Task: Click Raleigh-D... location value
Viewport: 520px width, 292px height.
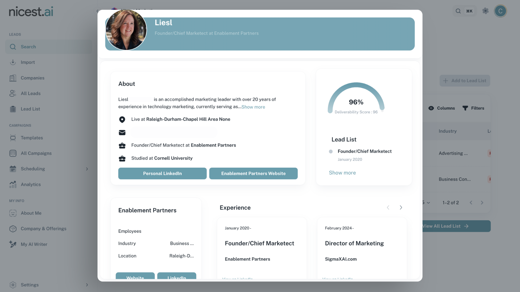Action: tap(181, 256)
